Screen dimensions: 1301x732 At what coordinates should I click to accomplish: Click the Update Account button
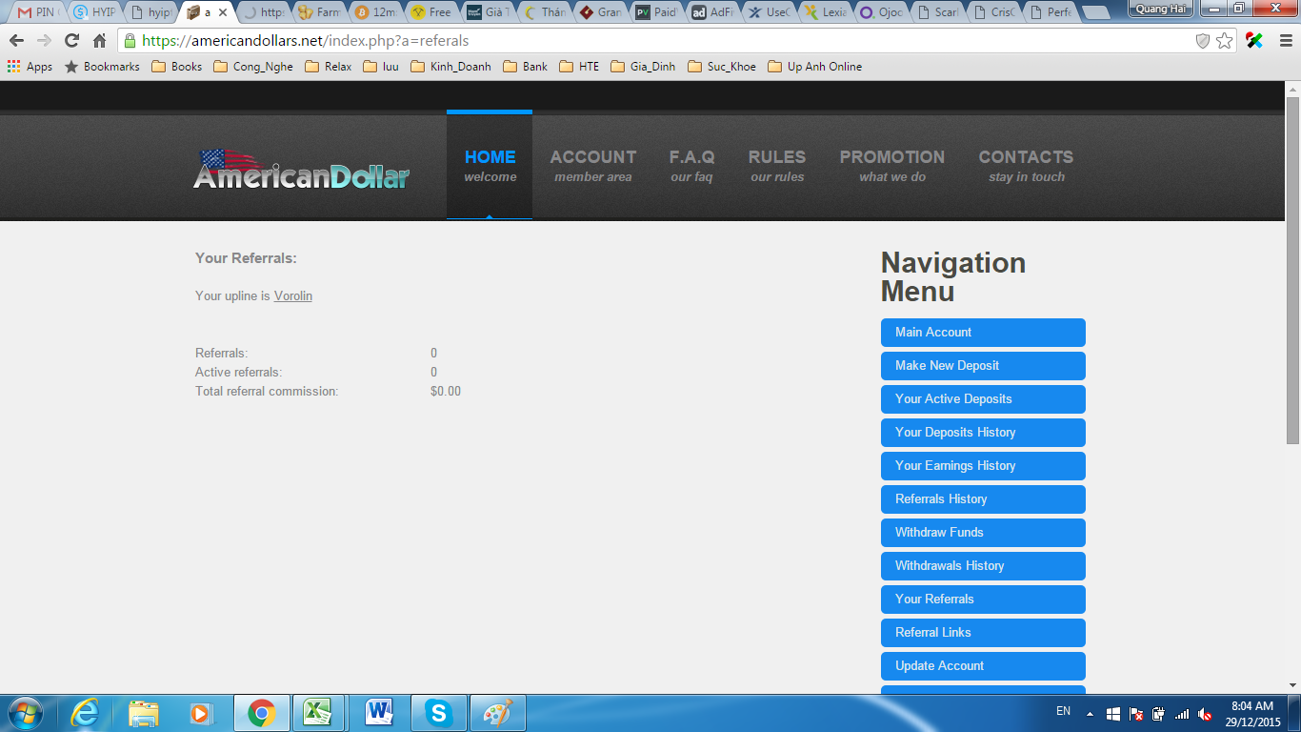coord(983,666)
